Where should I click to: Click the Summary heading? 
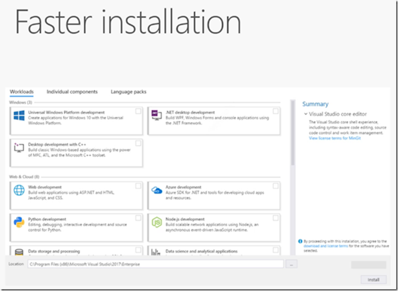(x=315, y=104)
